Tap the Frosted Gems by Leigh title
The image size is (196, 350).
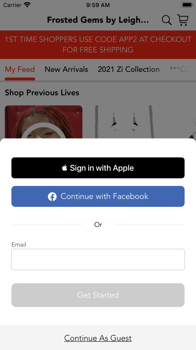98,20
